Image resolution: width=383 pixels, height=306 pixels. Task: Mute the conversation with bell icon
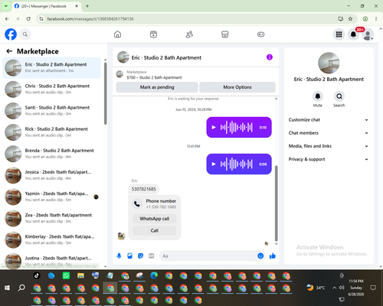point(318,96)
